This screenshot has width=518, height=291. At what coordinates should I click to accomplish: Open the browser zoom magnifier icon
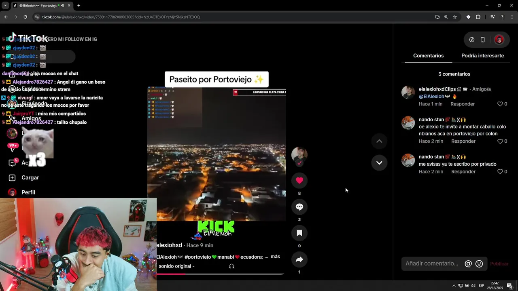[446, 17]
